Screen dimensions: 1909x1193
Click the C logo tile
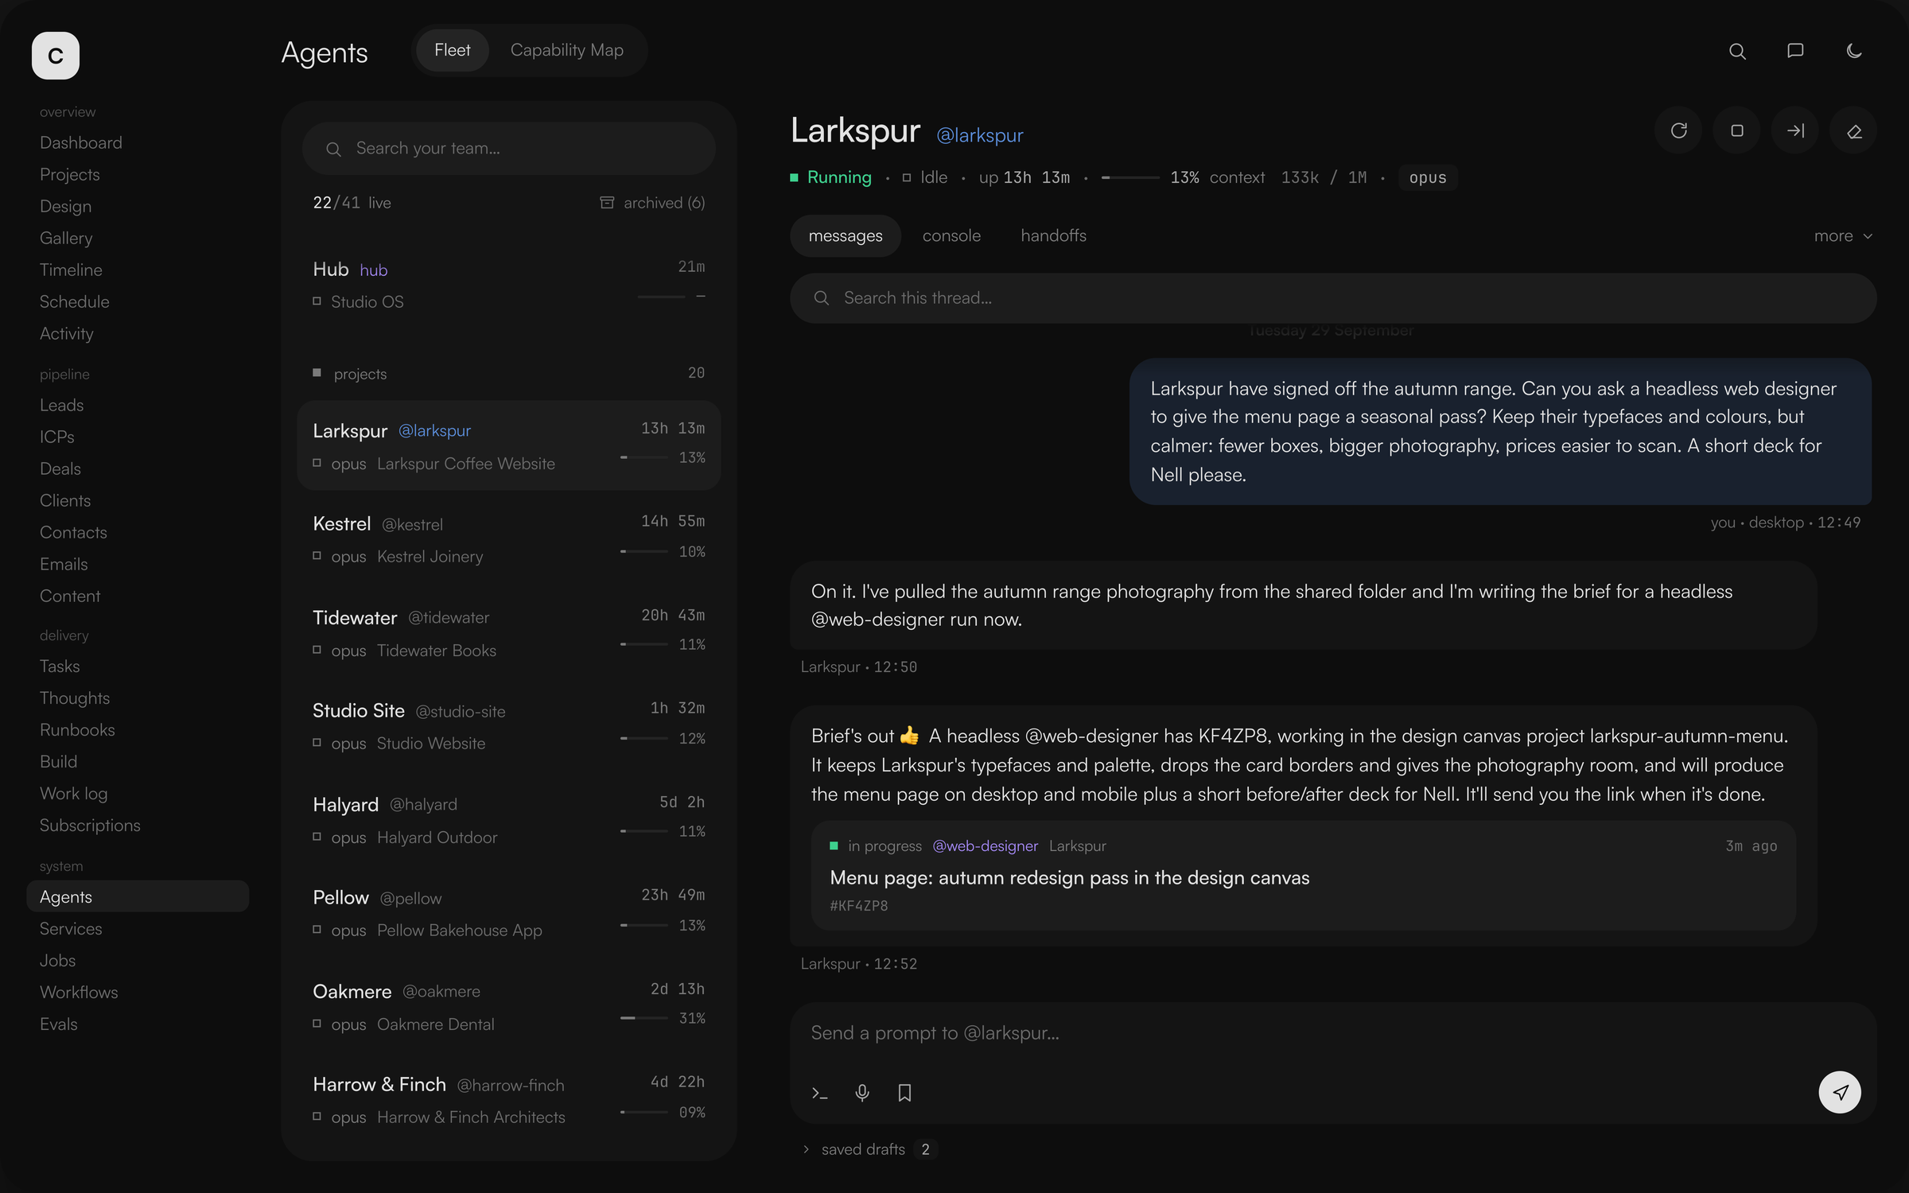coord(56,56)
